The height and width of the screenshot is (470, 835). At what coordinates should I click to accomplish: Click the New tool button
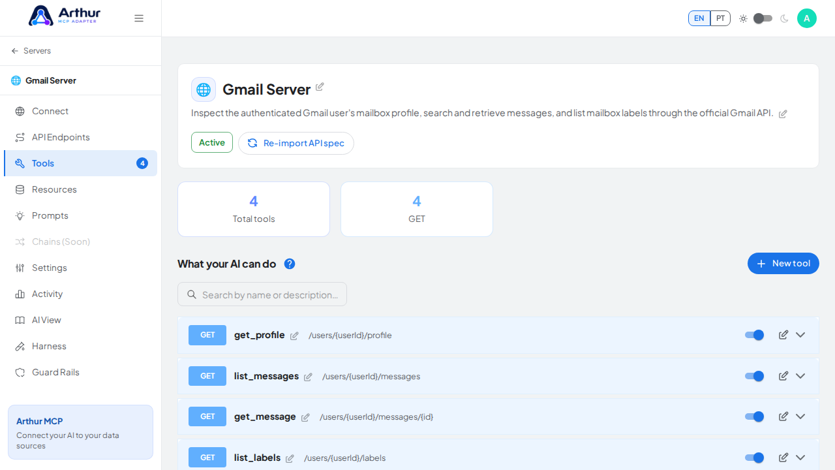[783, 264]
